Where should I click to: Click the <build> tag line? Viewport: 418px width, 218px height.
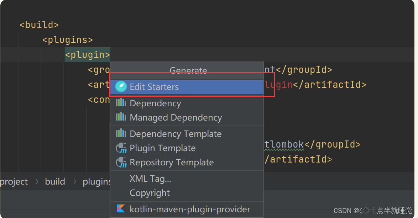point(39,25)
